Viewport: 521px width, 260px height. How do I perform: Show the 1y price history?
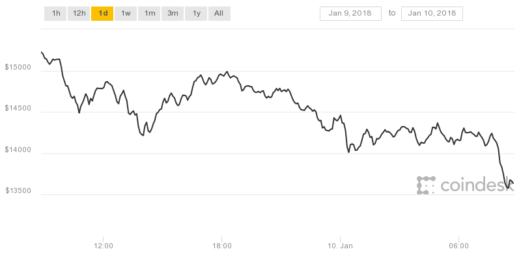click(196, 14)
